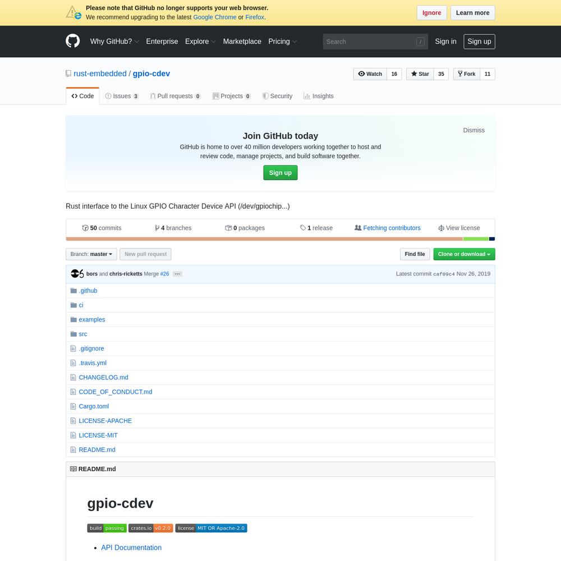Open the Marketplace navigation link
The image size is (561, 561).
point(242,42)
